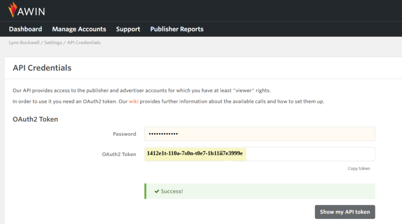Open the Manage Accounts menu

pyautogui.click(x=79, y=29)
